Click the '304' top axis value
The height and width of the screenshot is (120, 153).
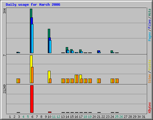(4, 11)
